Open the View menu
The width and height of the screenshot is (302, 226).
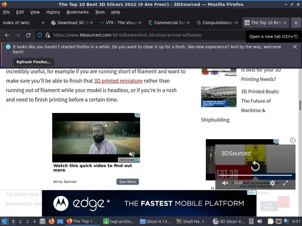[x=35, y=12]
